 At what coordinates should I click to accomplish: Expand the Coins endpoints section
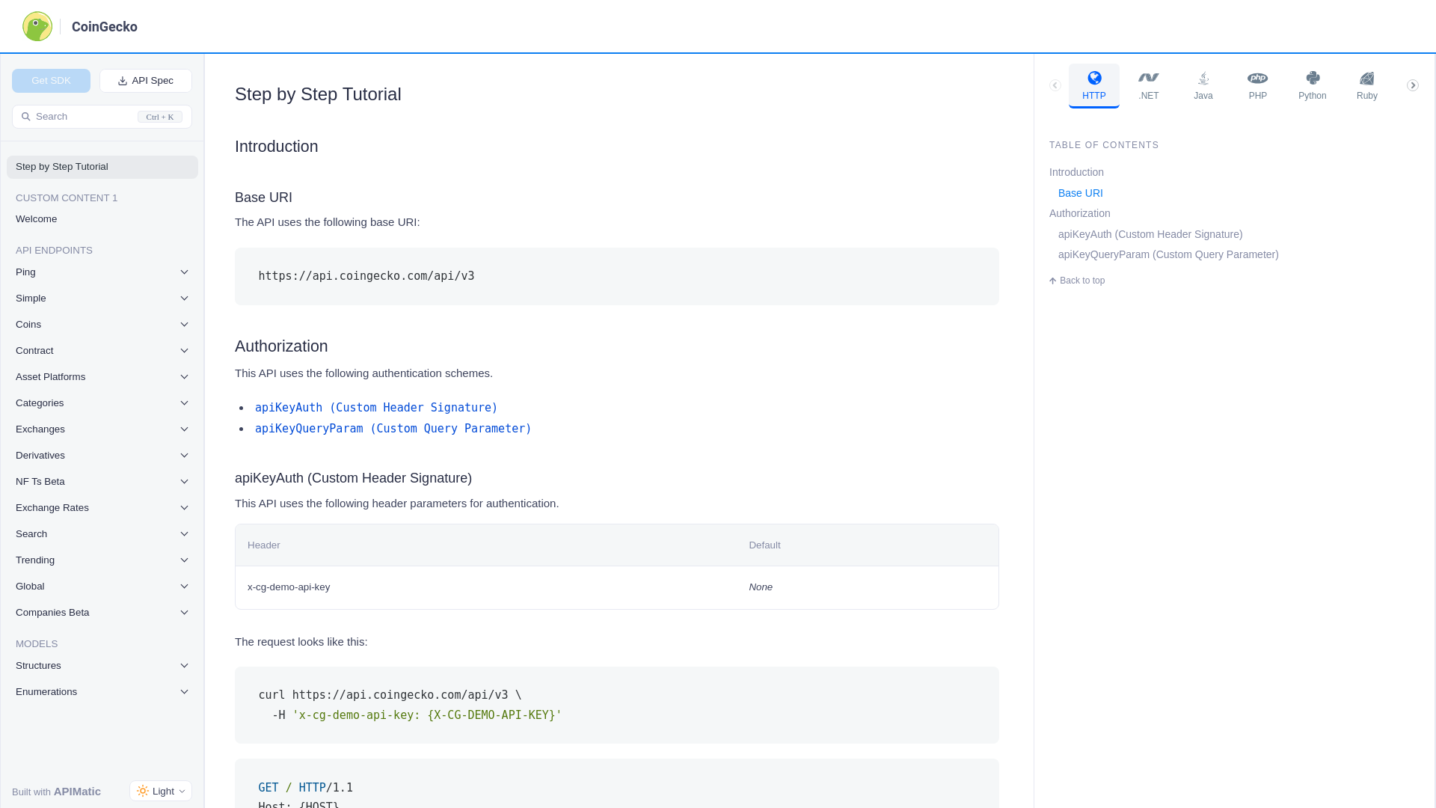(102, 325)
